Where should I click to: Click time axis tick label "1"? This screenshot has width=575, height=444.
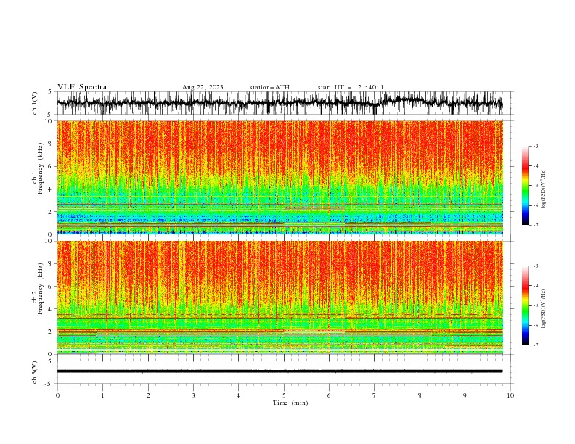tap(103, 395)
